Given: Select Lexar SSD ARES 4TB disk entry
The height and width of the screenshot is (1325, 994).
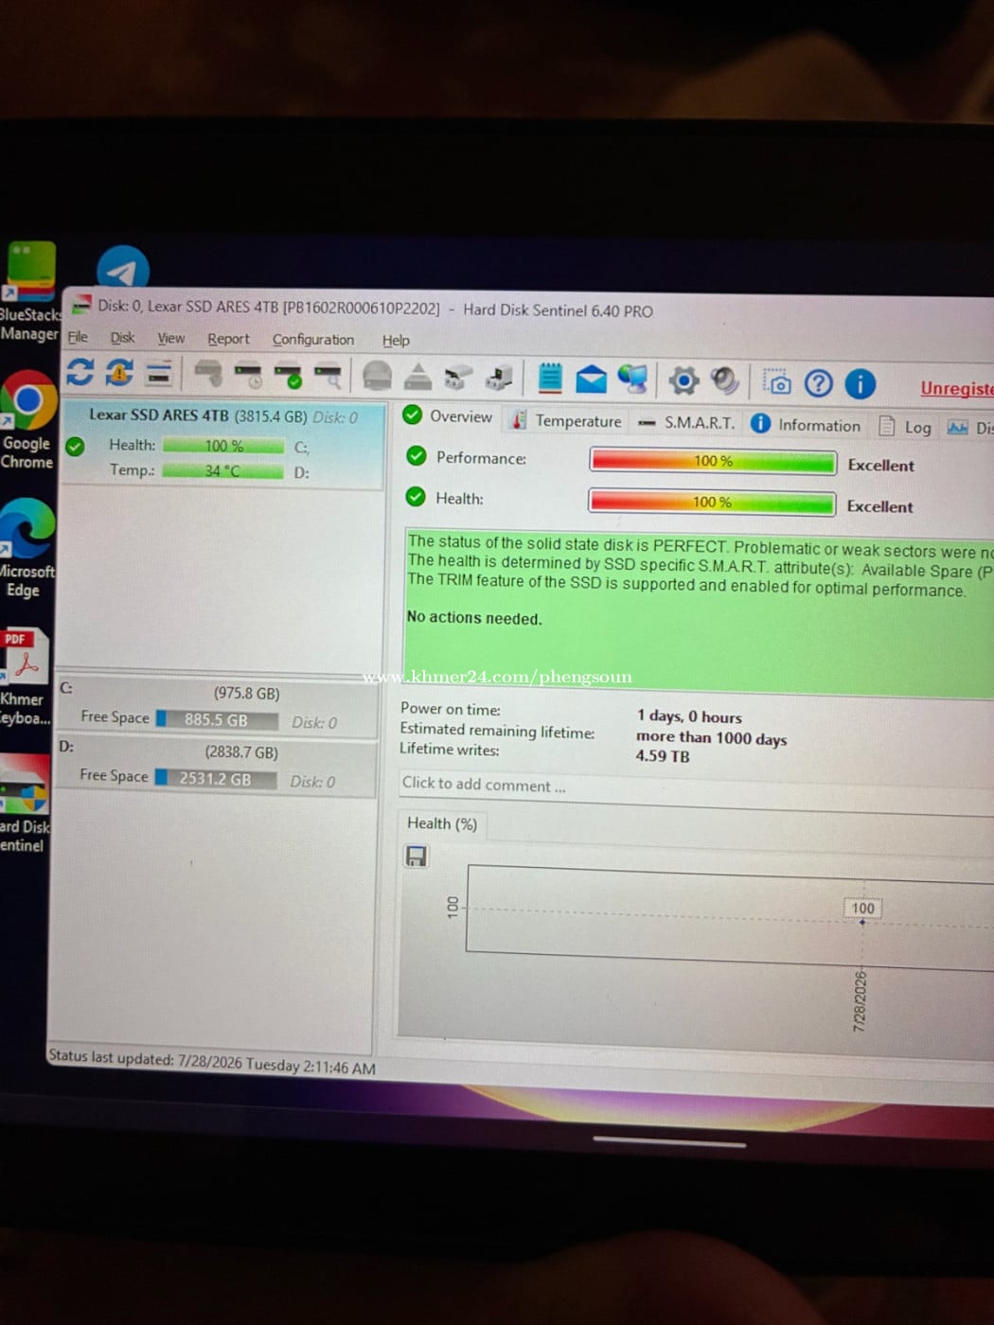Looking at the screenshot, I should click(x=223, y=444).
